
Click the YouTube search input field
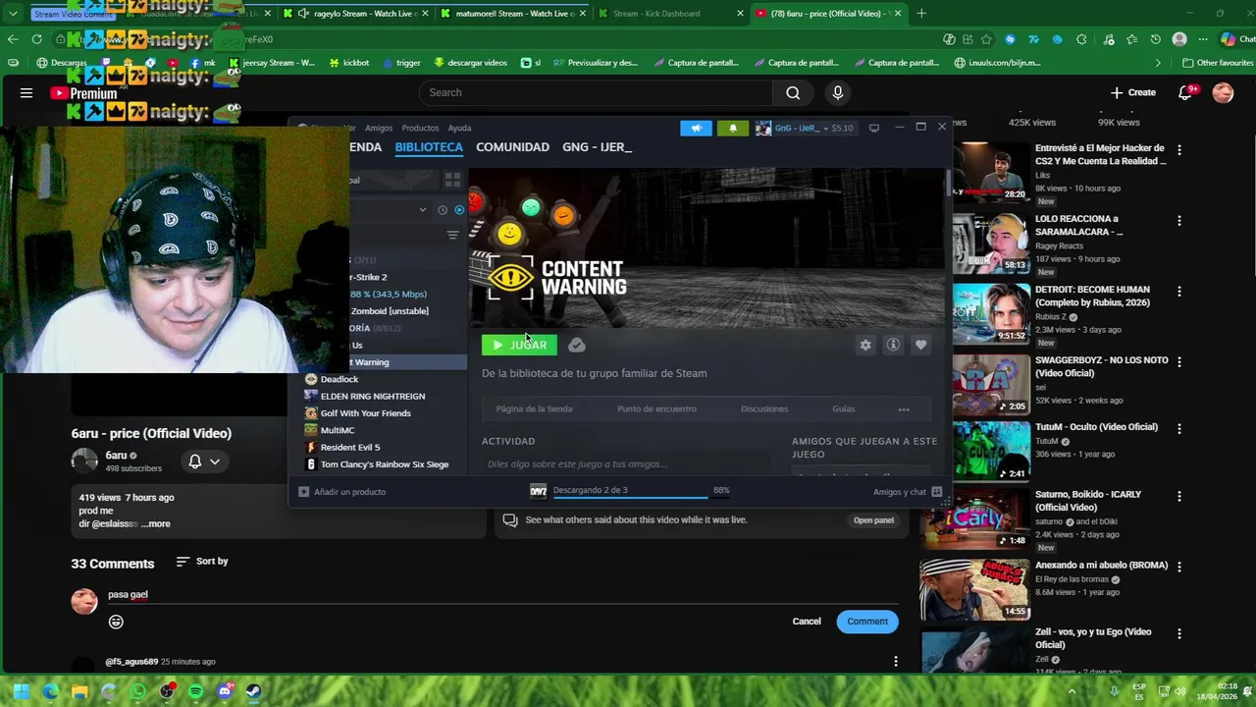coord(595,92)
